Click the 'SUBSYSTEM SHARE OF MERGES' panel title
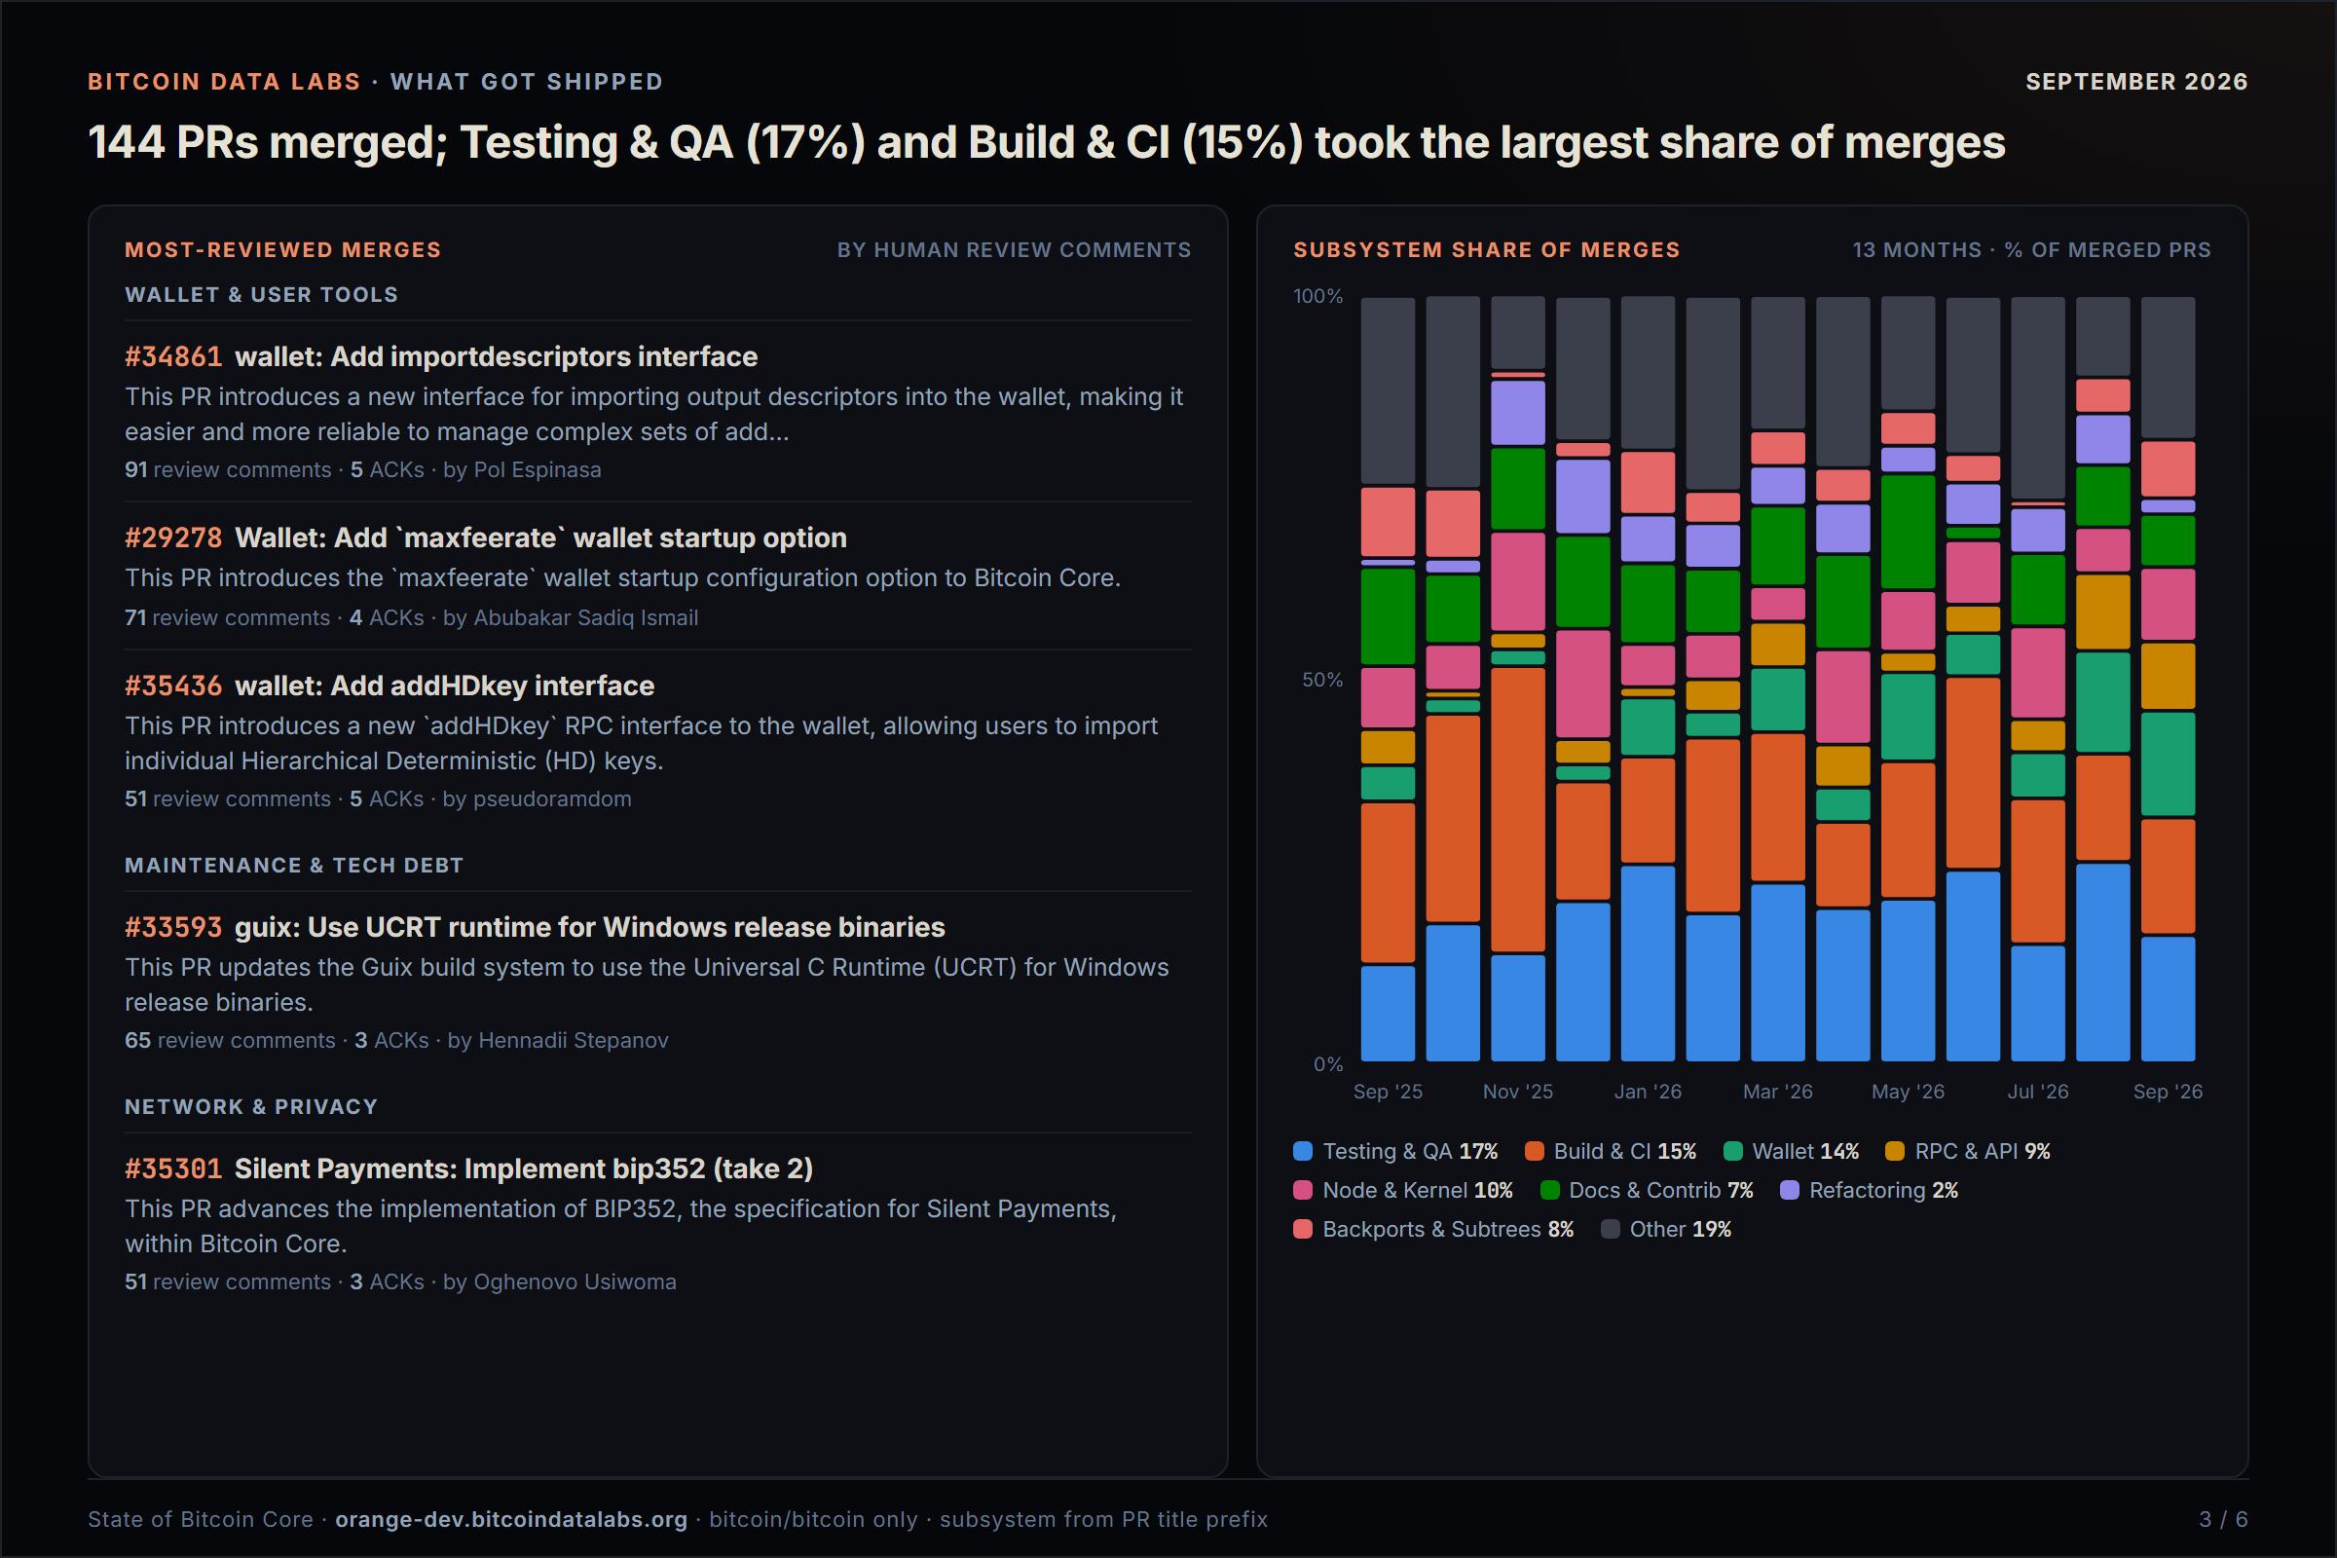2337x1558 pixels. (x=1487, y=250)
